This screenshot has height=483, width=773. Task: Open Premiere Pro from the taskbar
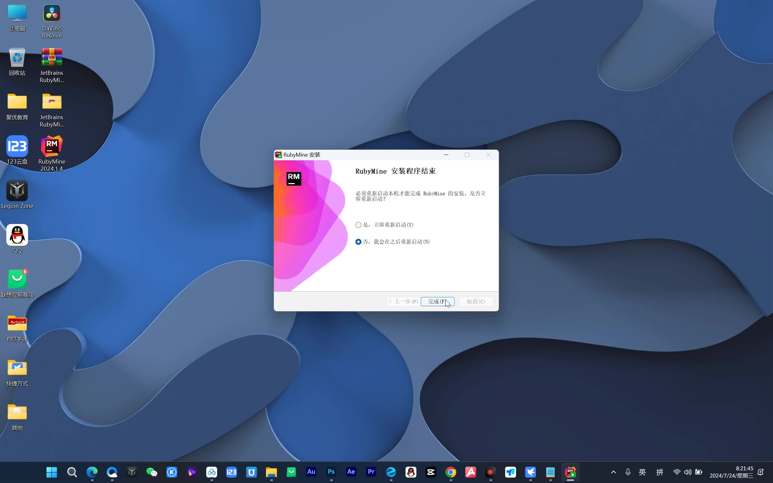click(x=371, y=472)
